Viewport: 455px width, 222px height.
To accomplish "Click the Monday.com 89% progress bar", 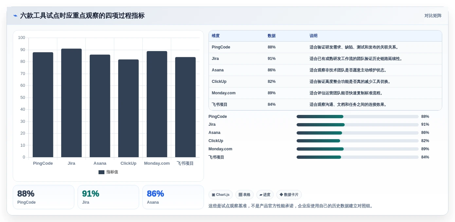I will click(x=357, y=149).
